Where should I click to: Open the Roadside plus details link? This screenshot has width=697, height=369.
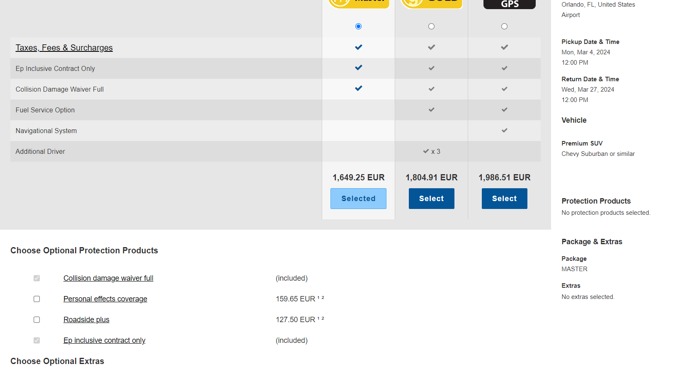[86, 320]
